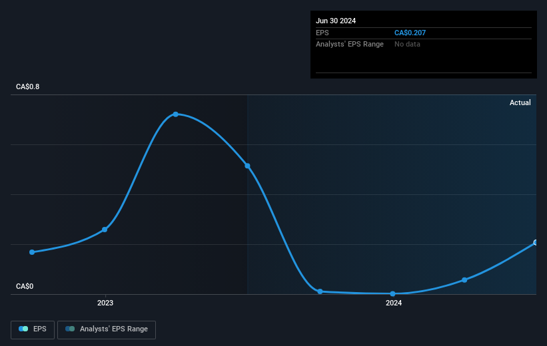
Task: Toggle the Analysts' EPS Range legend
Action: (107, 329)
